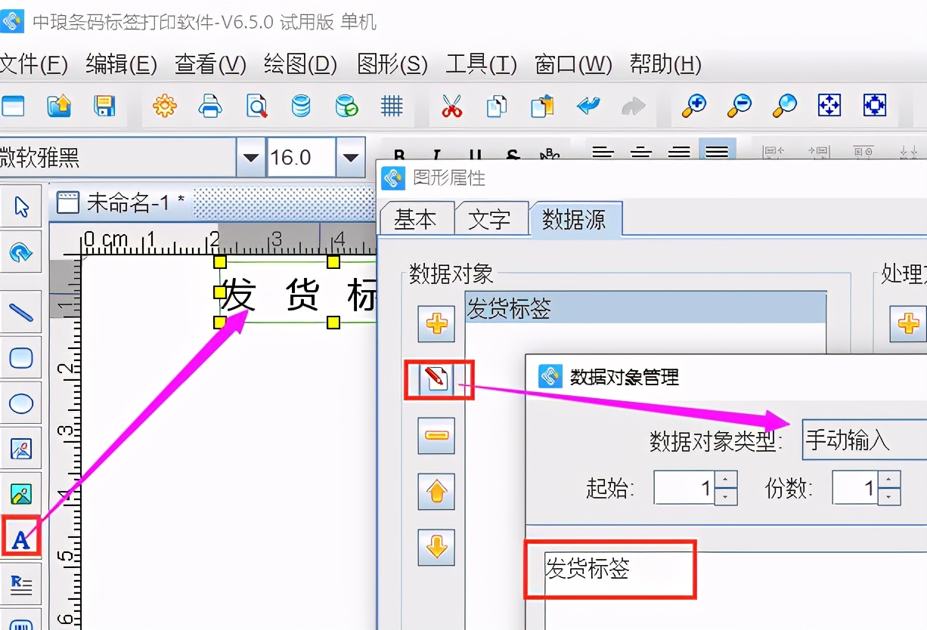Click the print preview magnifier icon
This screenshot has height=630, width=927.
click(x=256, y=107)
